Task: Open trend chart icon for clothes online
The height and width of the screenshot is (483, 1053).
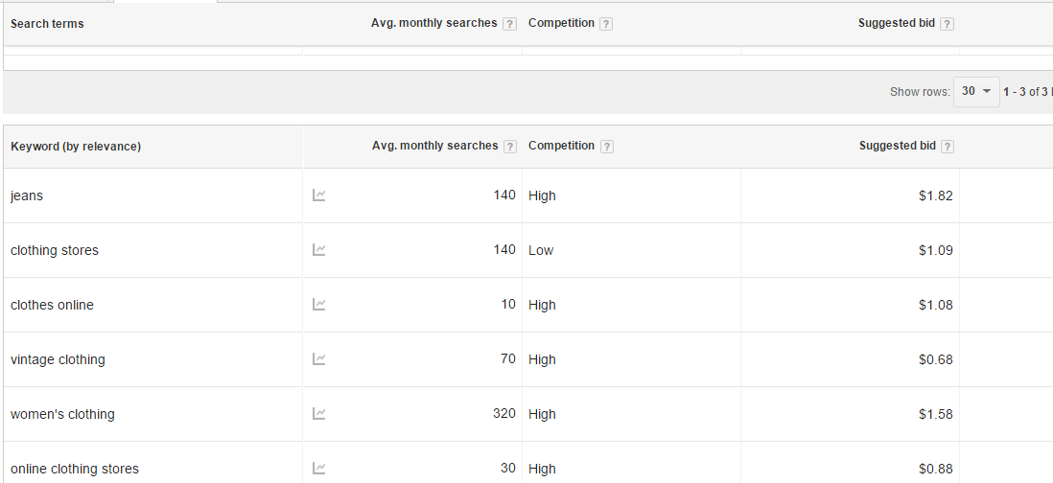Action: tap(319, 305)
